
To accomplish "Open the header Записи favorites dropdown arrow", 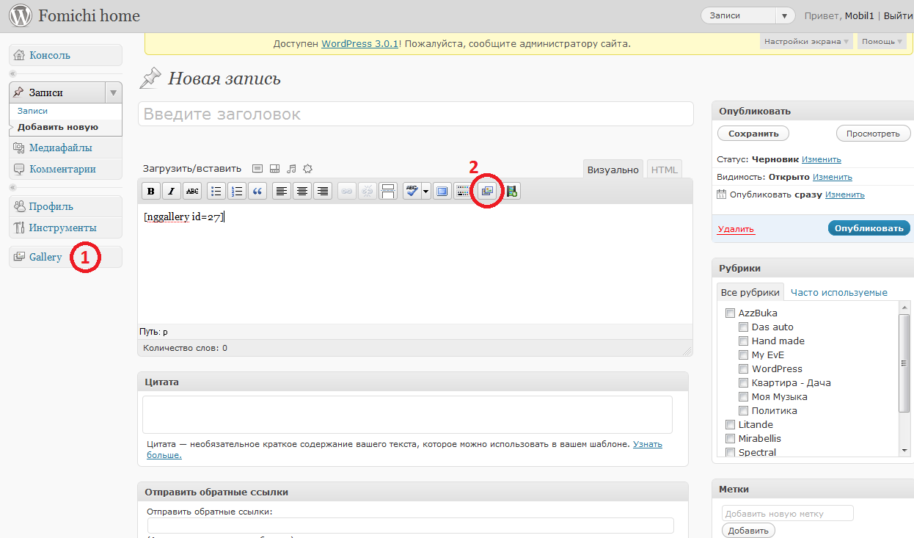I will [x=786, y=15].
